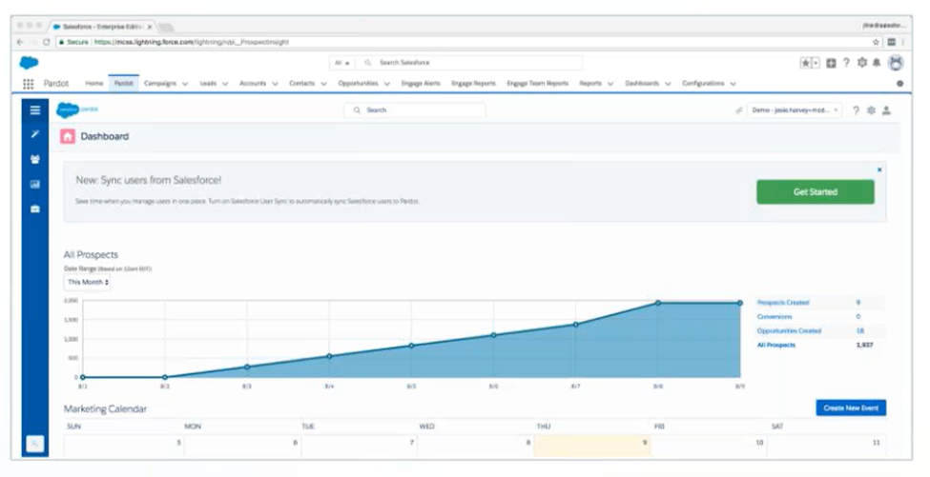Open the favorites list dropdown arrow

coord(816,63)
